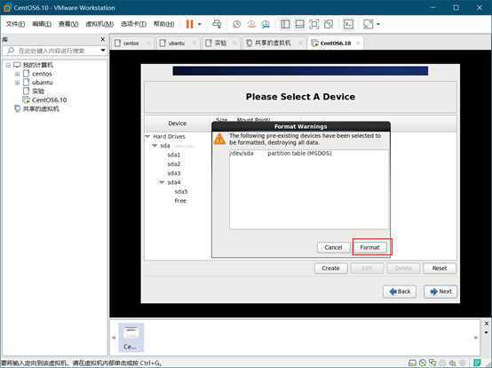Select the Free space row

(180, 201)
